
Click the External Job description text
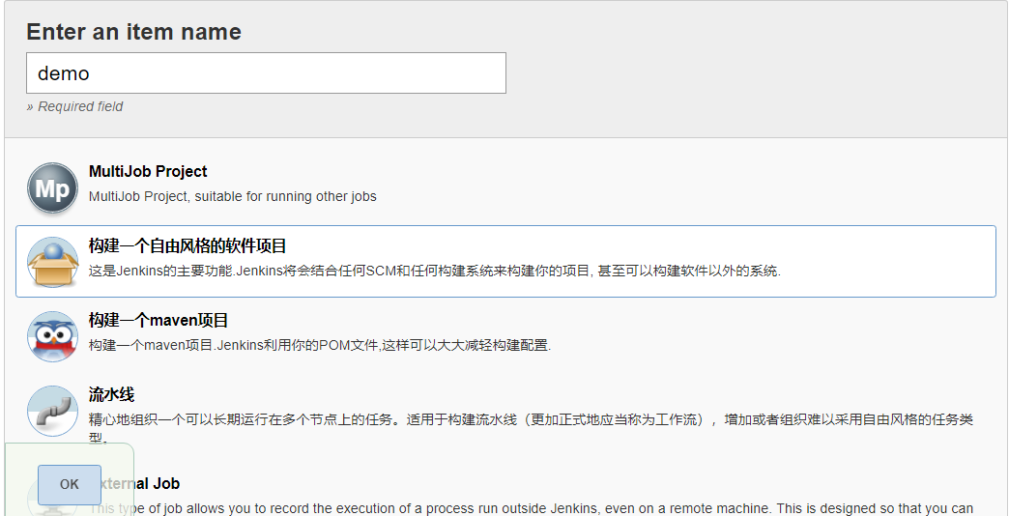click(531, 509)
